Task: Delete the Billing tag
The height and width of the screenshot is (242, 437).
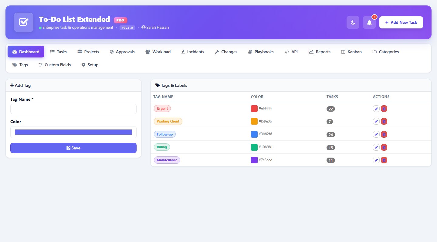Action: click(384, 147)
